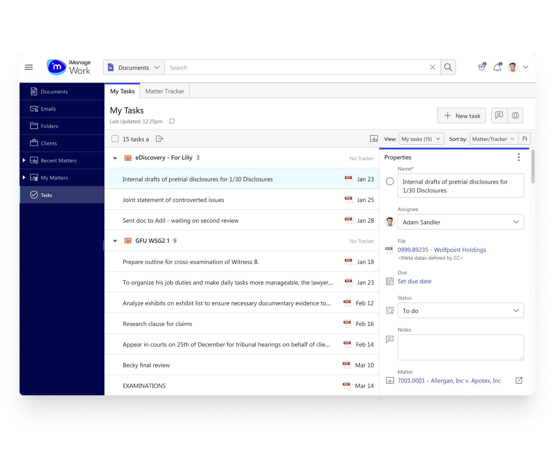Open the hamburger navigation menu
The height and width of the screenshot is (449, 555).
(29, 67)
